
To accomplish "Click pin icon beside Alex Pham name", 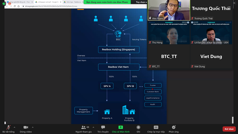I will 150,18.
